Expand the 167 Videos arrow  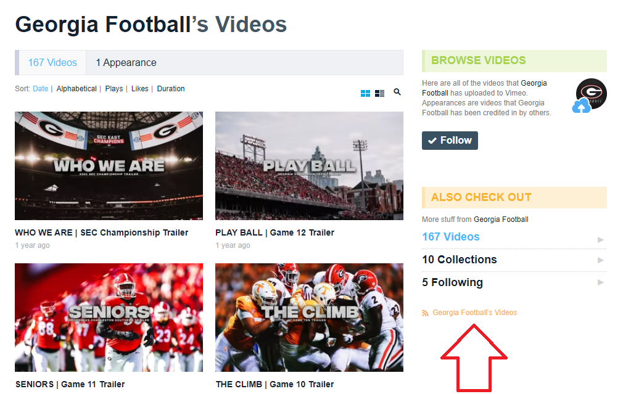coord(600,239)
